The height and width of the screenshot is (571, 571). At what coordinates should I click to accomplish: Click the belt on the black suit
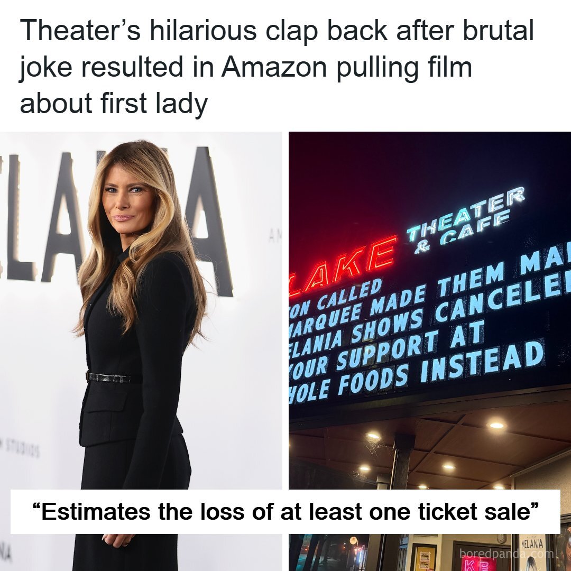(108, 377)
